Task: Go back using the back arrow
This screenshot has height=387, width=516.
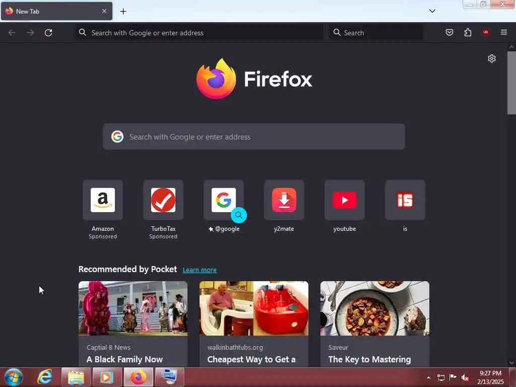Action: pos(12,33)
